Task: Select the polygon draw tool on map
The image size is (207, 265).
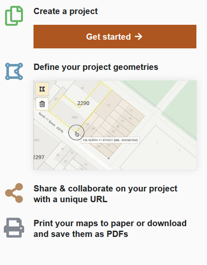Action: pyautogui.click(x=42, y=89)
